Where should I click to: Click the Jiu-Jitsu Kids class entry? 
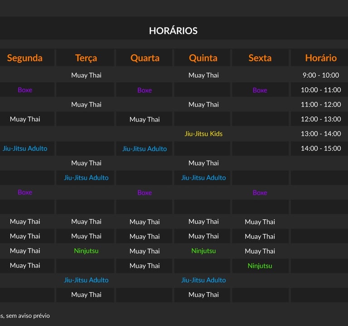(203, 134)
